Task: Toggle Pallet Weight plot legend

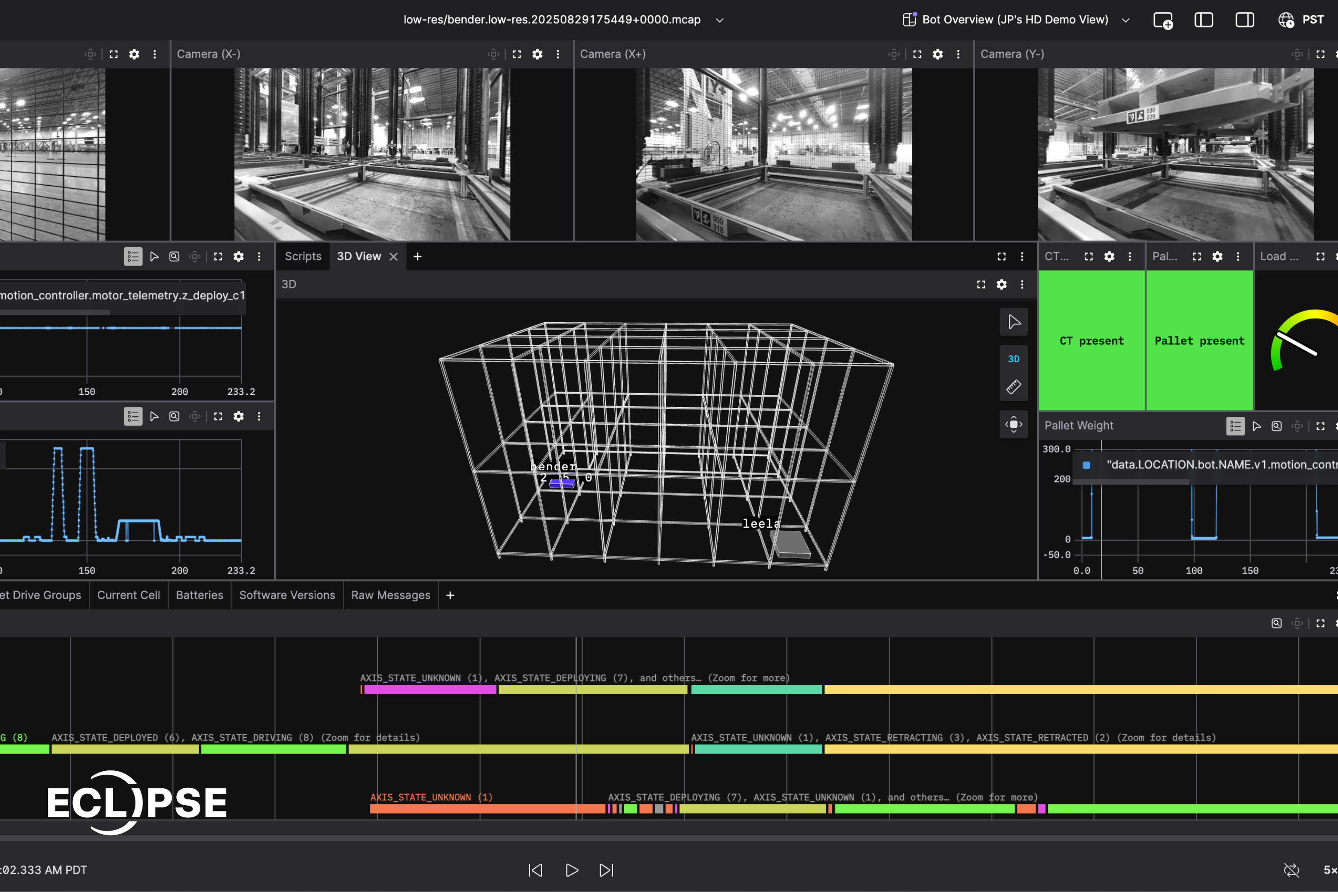Action: tap(1235, 426)
